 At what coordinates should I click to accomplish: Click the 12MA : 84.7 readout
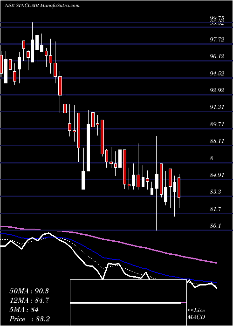(x=29, y=300)
